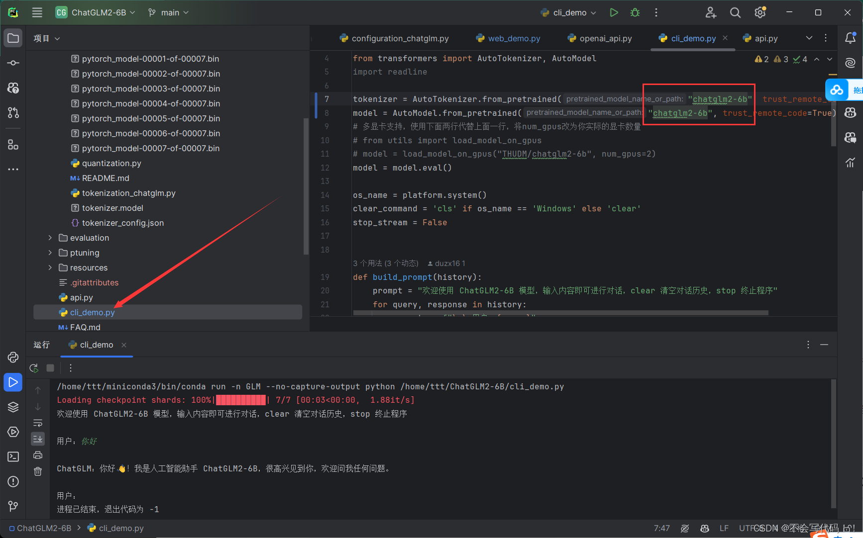Go to next highlighted problem arrow
Image resolution: width=863 pixels, height=538 pixels.
click(829, 59)
